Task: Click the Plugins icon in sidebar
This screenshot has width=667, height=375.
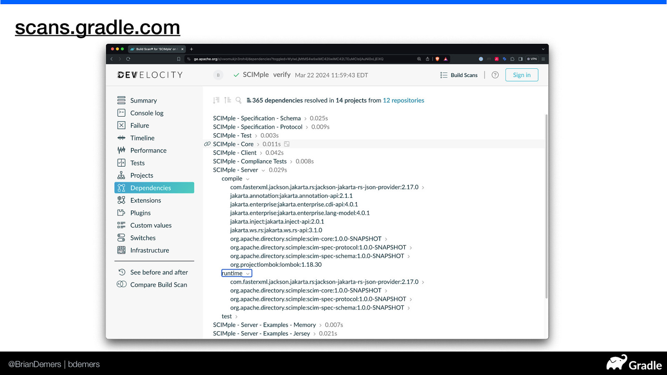Action: 121,213
